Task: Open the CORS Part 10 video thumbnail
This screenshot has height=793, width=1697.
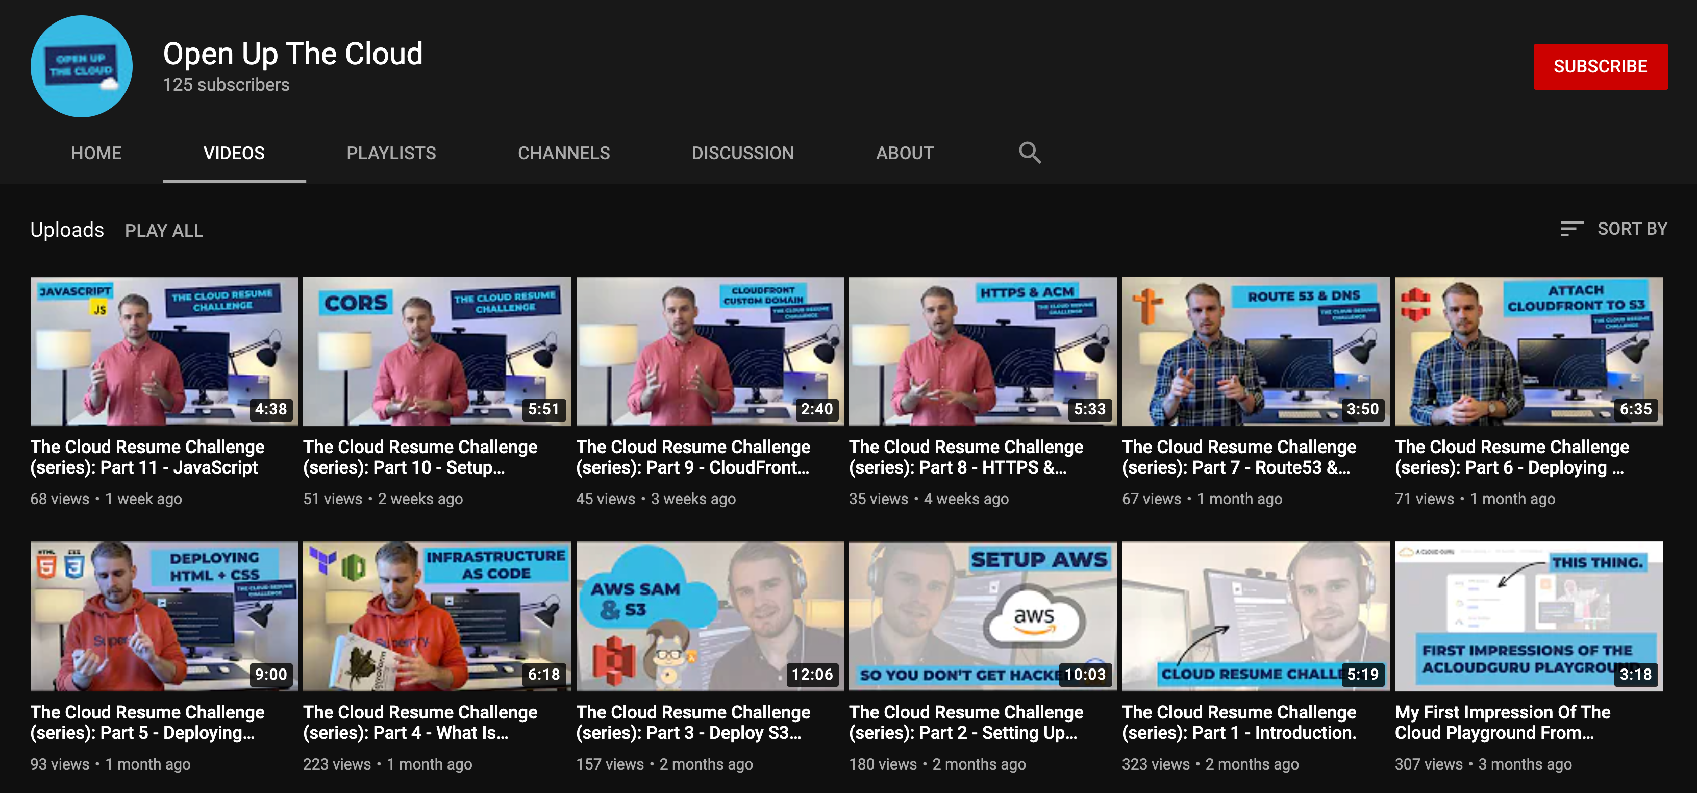Action: pyautogui.click(x=436, y=351)
